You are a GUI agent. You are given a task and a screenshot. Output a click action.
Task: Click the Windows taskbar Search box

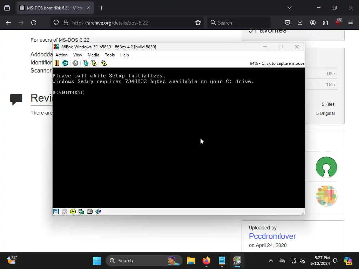pyautogui.click(x=144, y=261)
